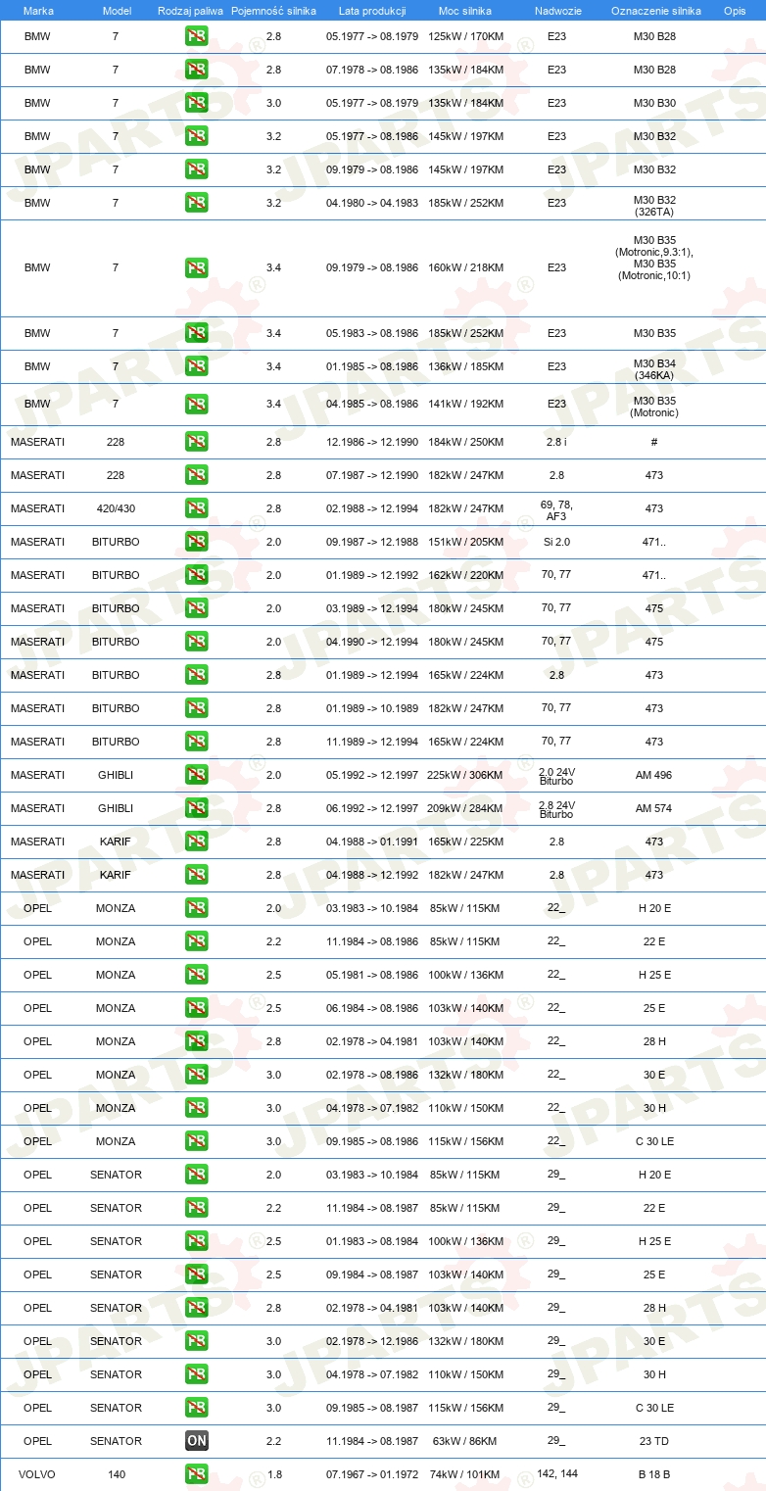Click the 07.1967 -> 01.1972 production years cell
This screenshot has width=766, height=1491.
point(372,1474)
